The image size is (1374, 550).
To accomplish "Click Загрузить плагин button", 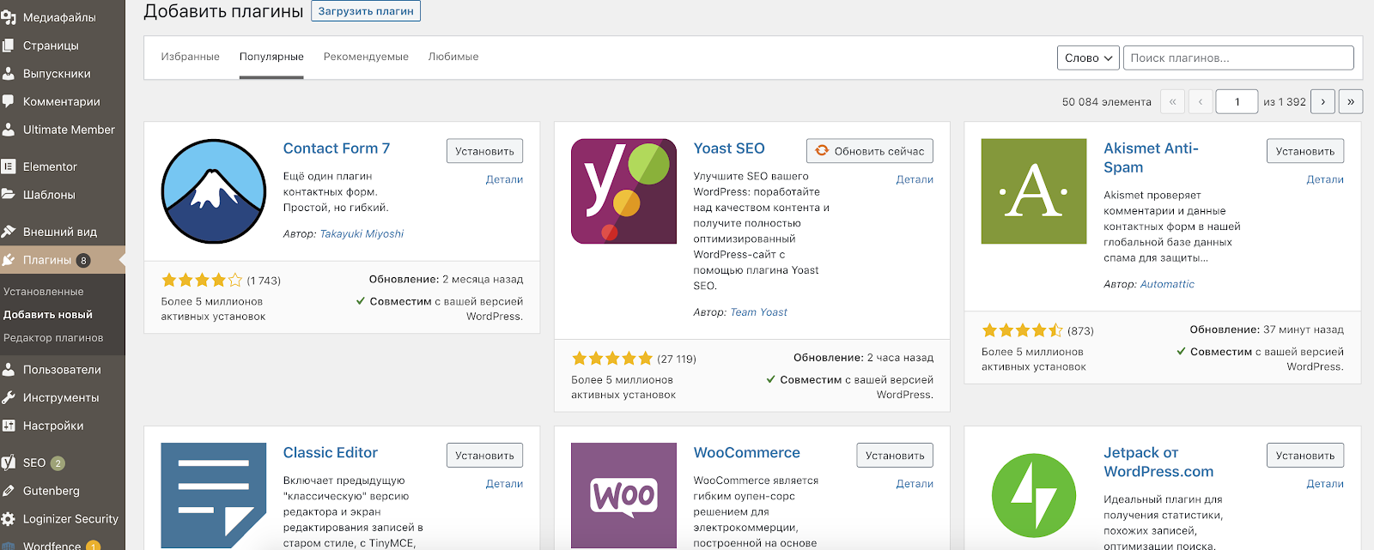I will [366, 11].
